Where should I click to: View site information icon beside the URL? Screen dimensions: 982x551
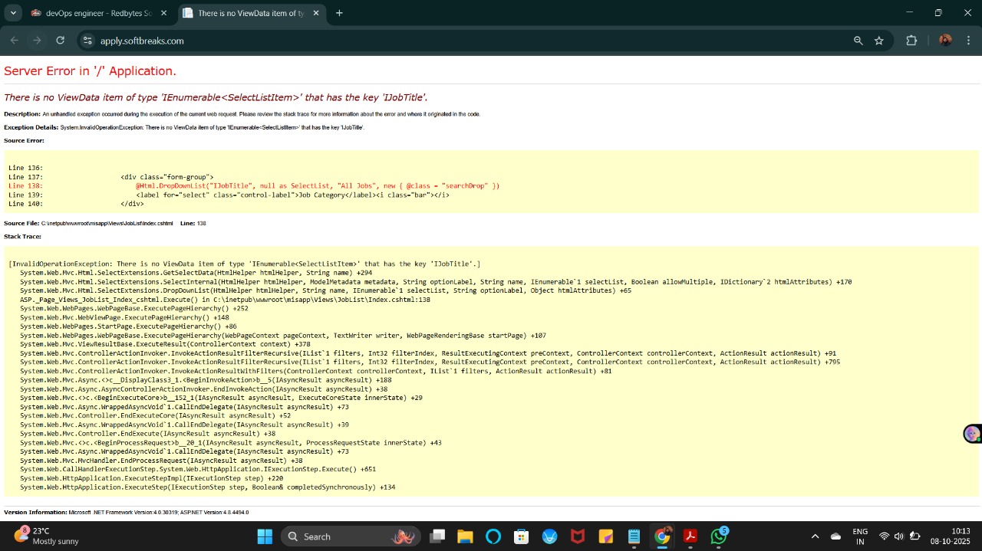(87, 41)
